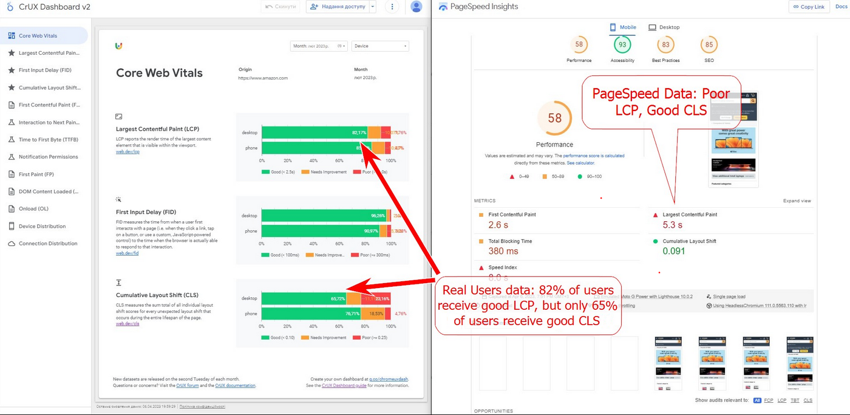The width and height of the screenshot is (850, 415).
Task: Click cloud icon beside Connection Distribution
Action: [x=12, y=244]
